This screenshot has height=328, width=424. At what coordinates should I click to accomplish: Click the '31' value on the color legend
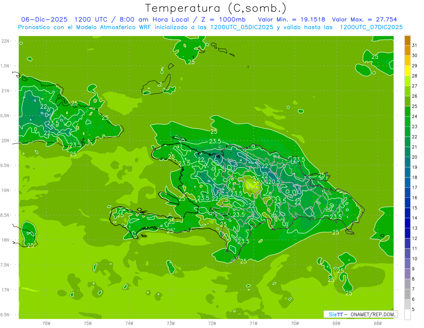(x=414, y=45)
